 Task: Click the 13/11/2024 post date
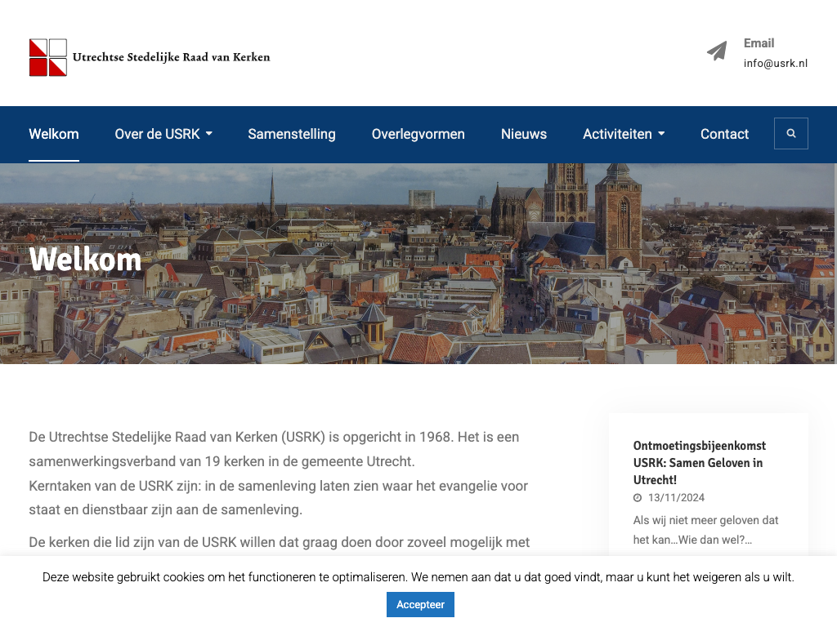click(x=676, y=498)
